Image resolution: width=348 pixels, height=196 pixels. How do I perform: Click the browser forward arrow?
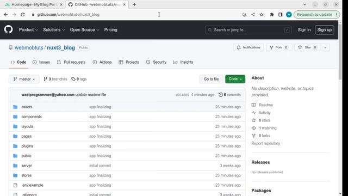[14, 15]
